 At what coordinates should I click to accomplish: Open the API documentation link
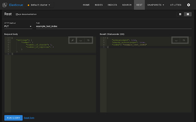[x=26, y=14]
